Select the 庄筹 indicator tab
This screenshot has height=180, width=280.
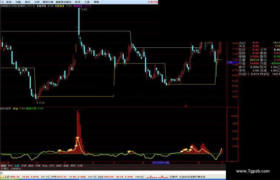click(80, 166)
